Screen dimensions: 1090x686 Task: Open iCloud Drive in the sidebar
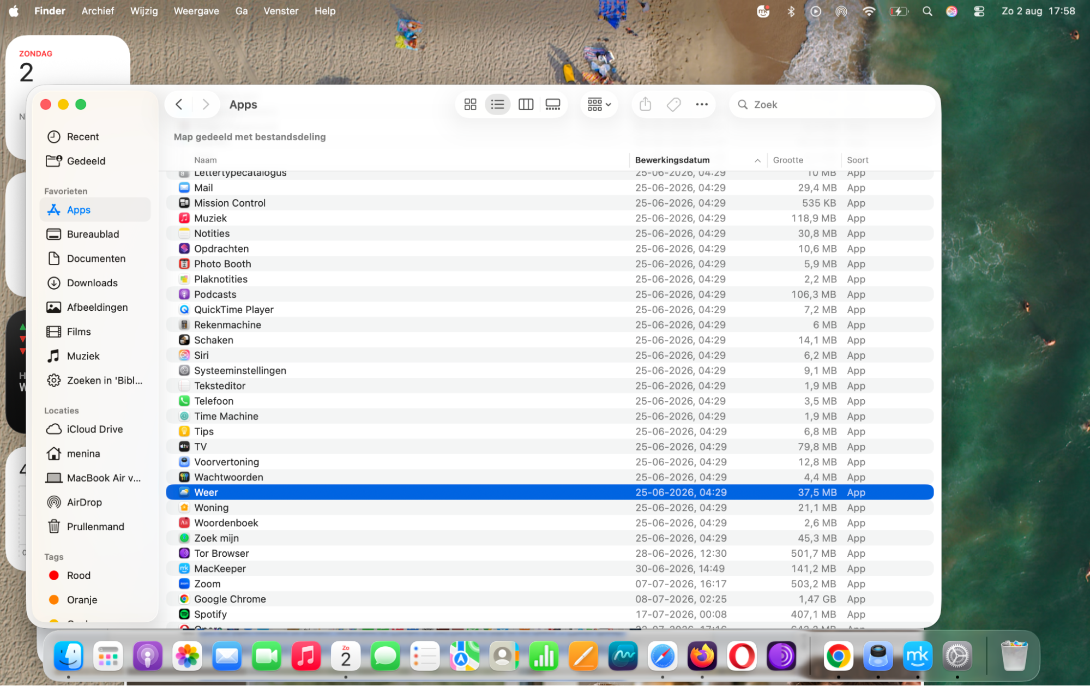pos(95,429)
